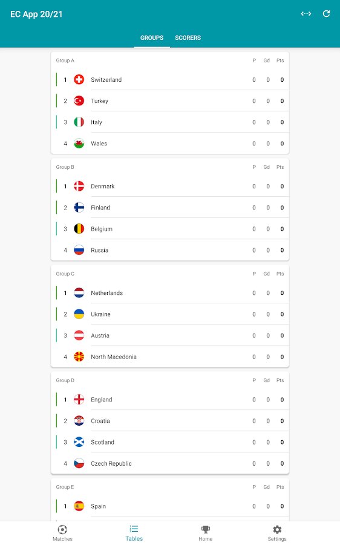340x545 pixels.
Task: Open the Denmark team row
Action: click(170, 187)
